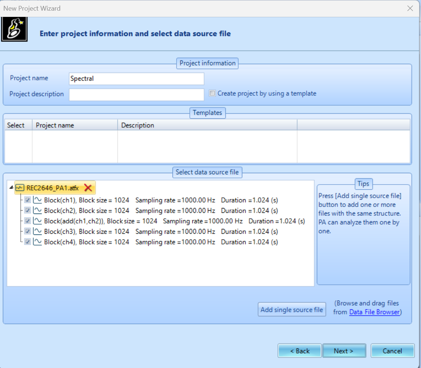Open the Data File Browser link
This screenshot has height=368, width=421.
tap(374, 312)
